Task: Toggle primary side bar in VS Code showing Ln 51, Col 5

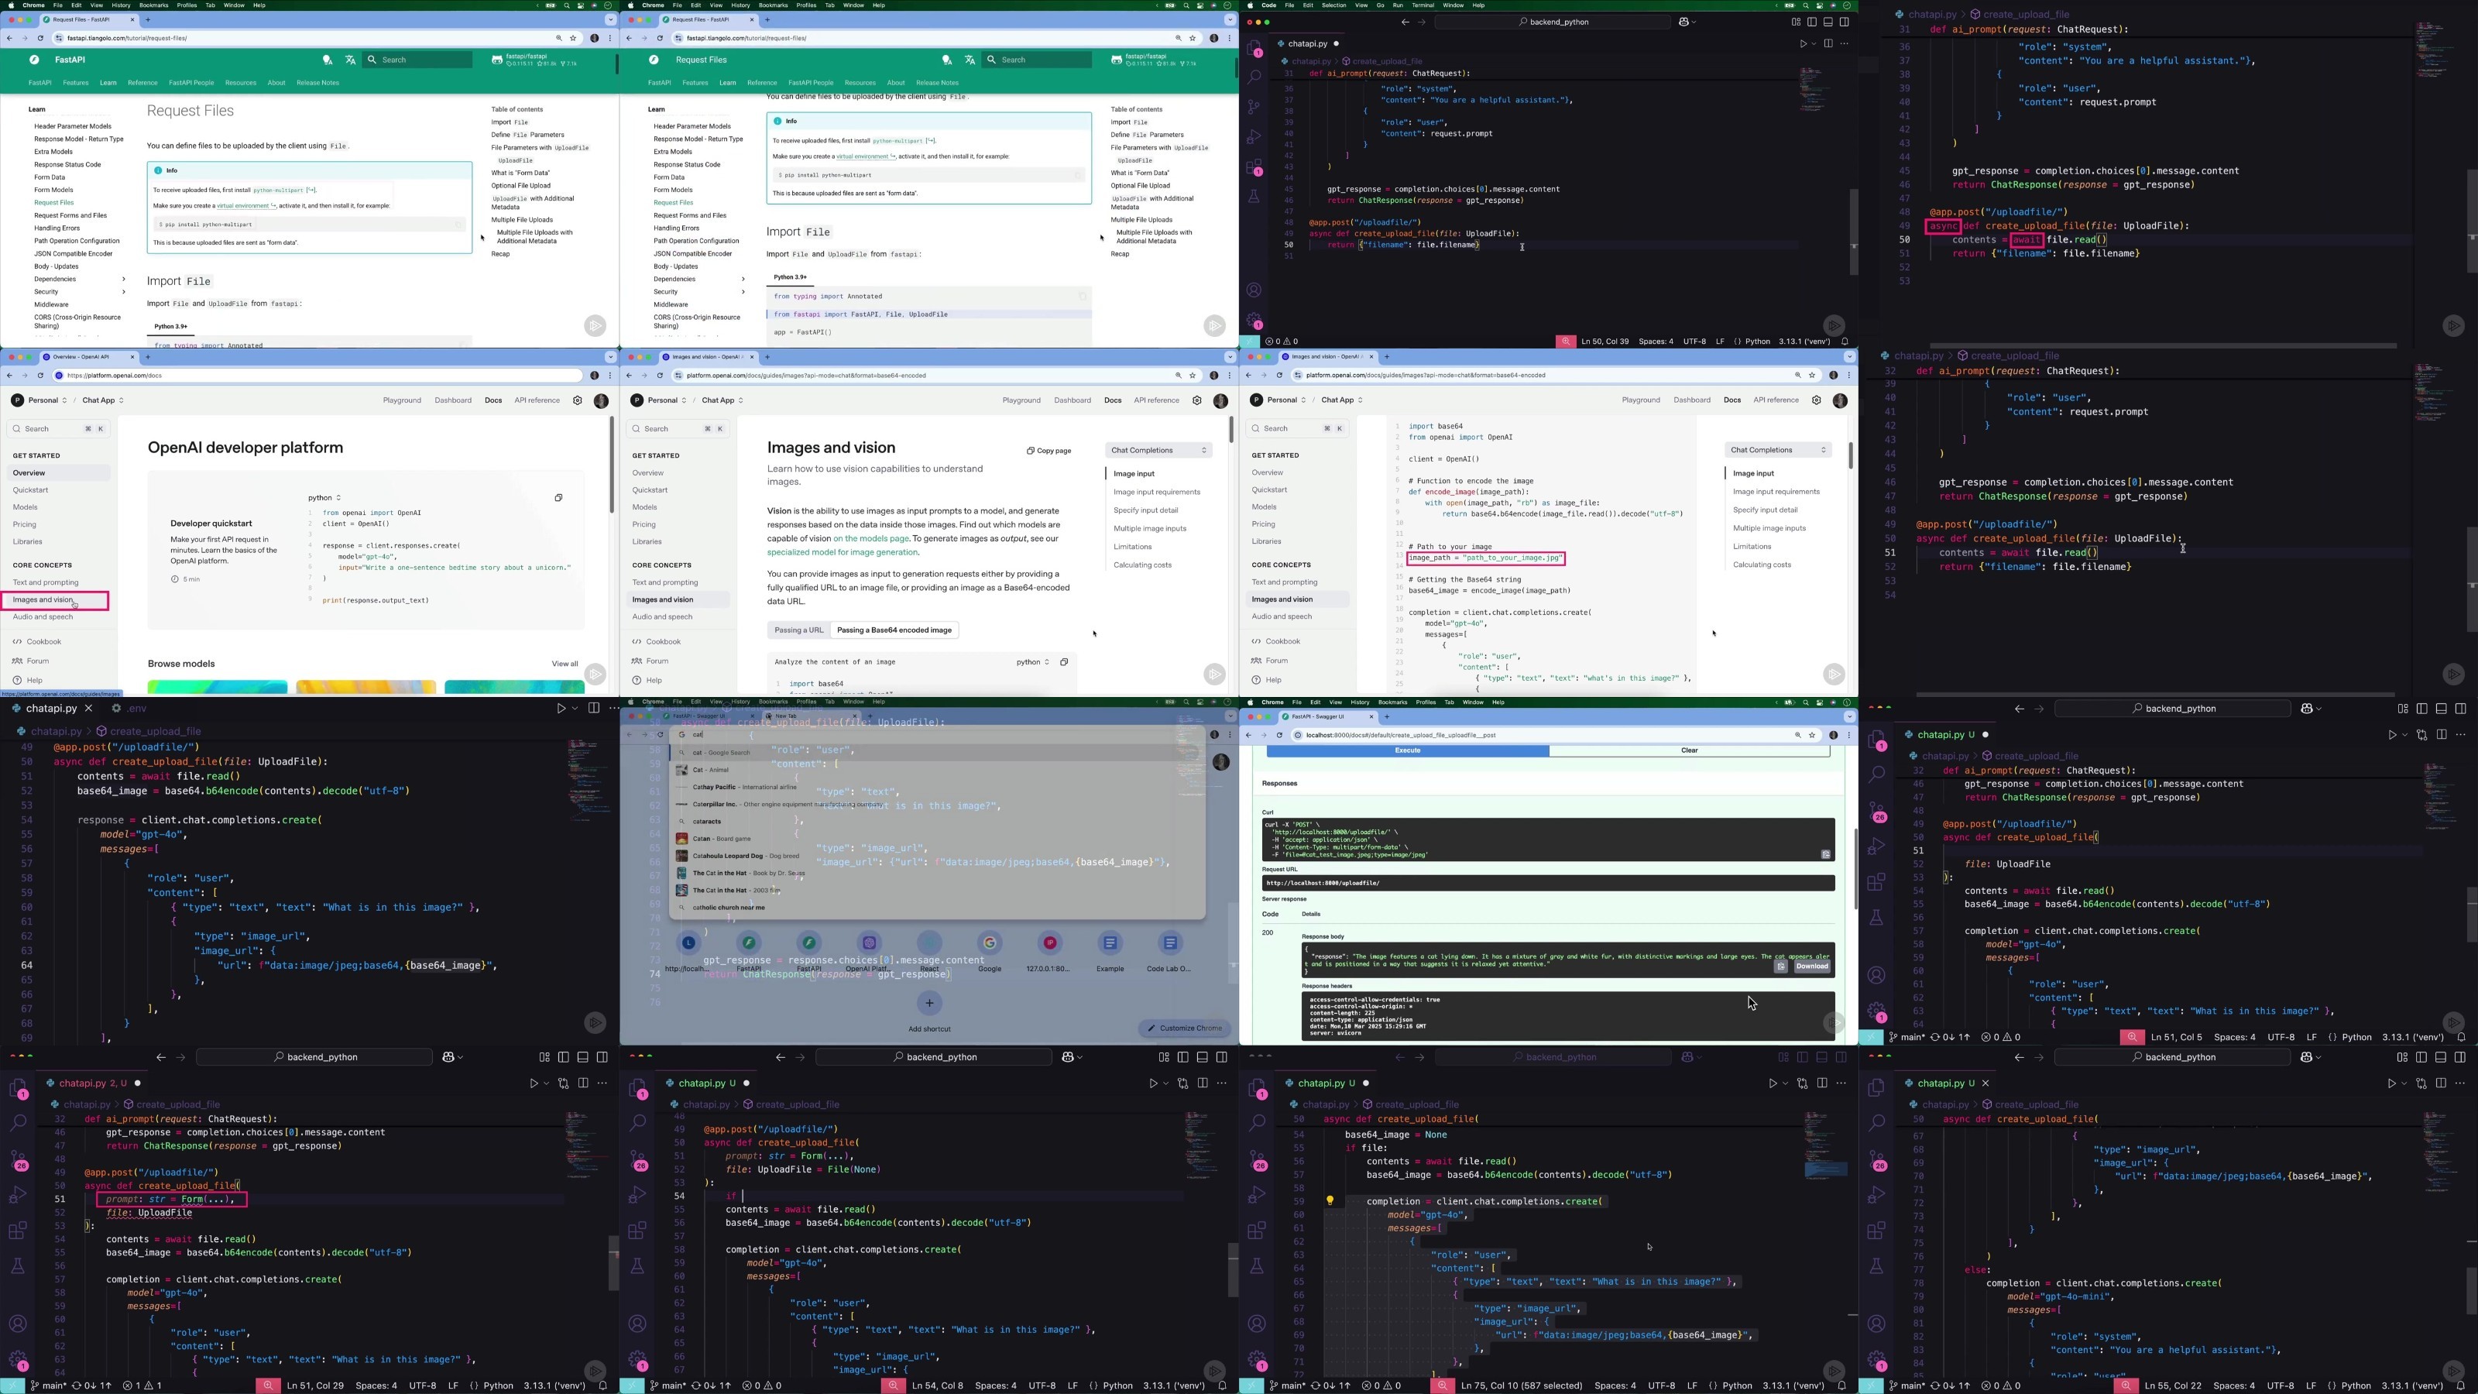Action: [2421, 708]
